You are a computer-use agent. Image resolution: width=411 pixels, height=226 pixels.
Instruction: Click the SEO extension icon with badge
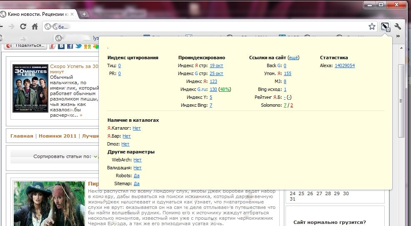click(385, 26)
